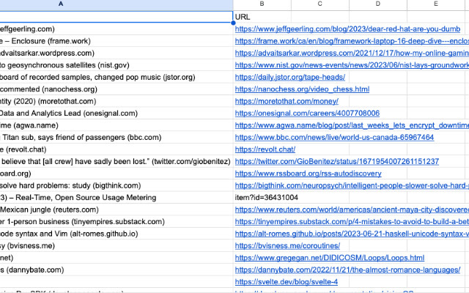Open the revolt.chat link
The width and height of the screenshot is (469, 293).
(265, 149)
